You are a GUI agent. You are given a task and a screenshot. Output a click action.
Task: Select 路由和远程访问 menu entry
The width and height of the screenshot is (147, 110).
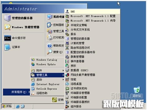tap(92, 48)
